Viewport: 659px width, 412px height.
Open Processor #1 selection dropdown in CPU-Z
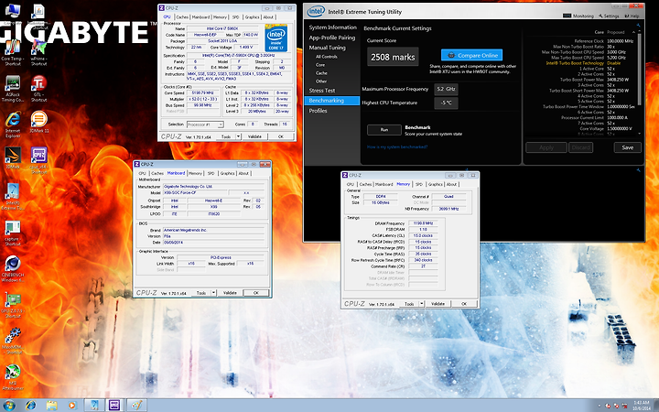point(205,125)
